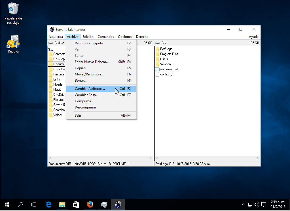Click the Desktop folder in left panel
Image resolution: width=290 pixels, height=211 pixels.
(57, 59)
